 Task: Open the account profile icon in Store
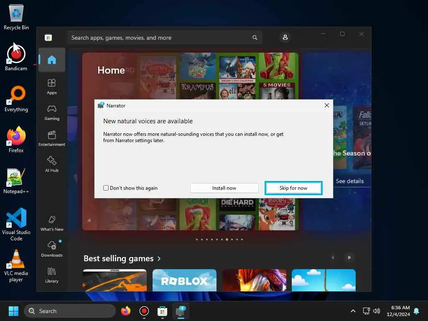(285, 37)
